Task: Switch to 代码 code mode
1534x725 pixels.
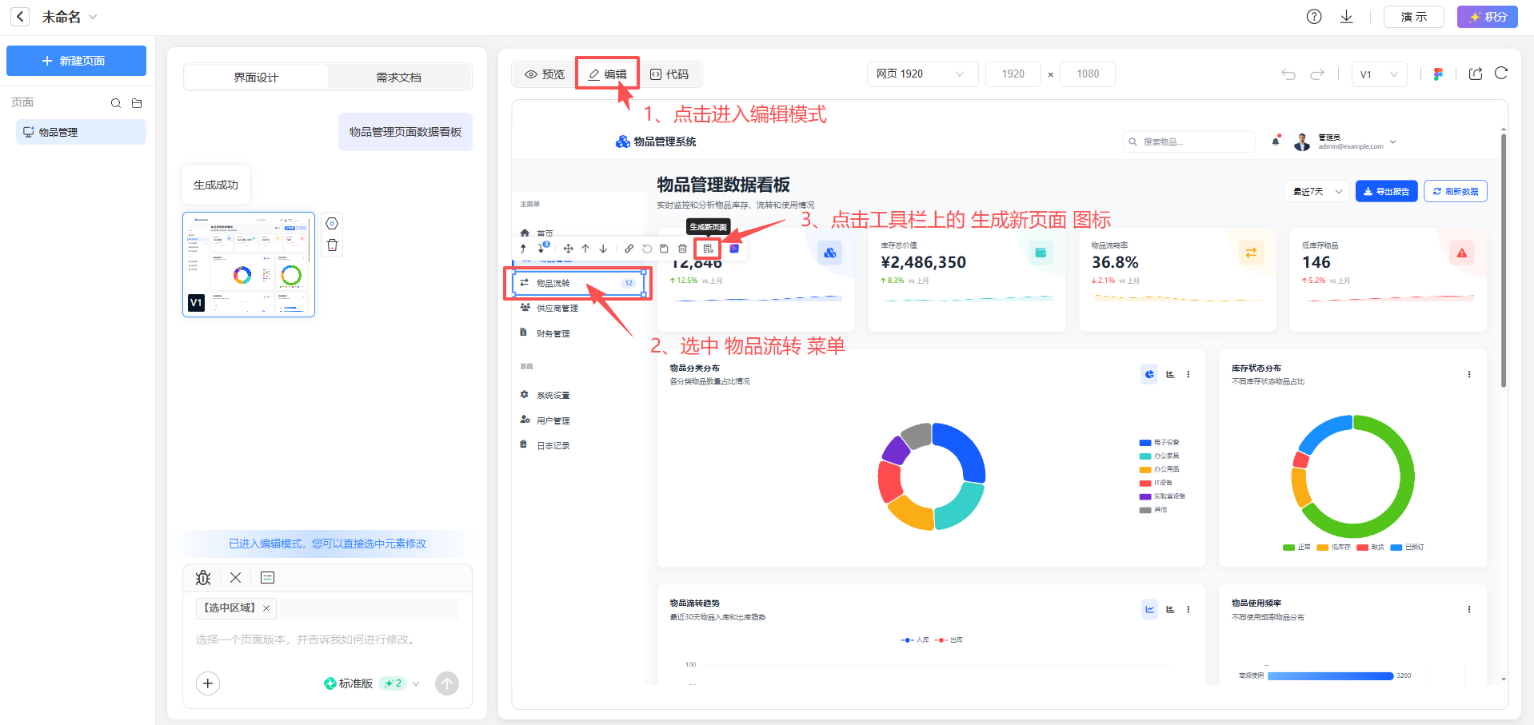Action: click(x=669, y=74)
